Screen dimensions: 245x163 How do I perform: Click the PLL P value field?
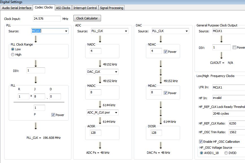pyautogui.click(x=40, y=108)
